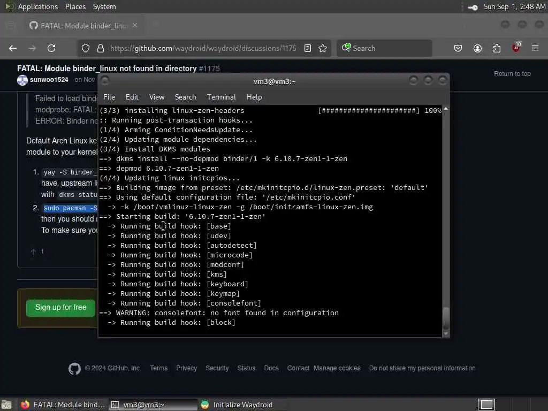Open the Pocket save icon
Screen dimensions: 548x411
tap(458, 48)
